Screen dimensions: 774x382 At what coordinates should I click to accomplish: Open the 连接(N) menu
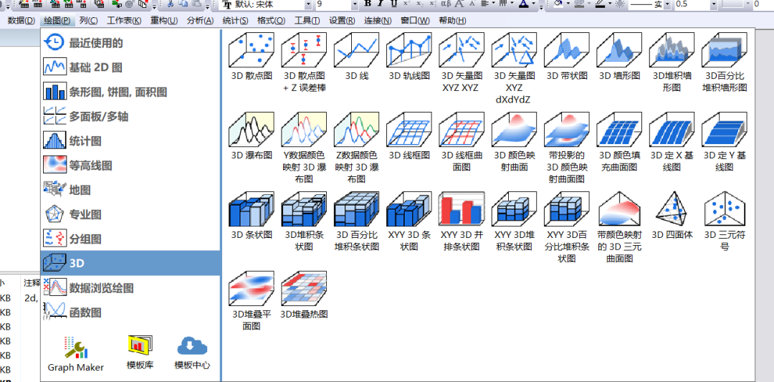[378, 21]
